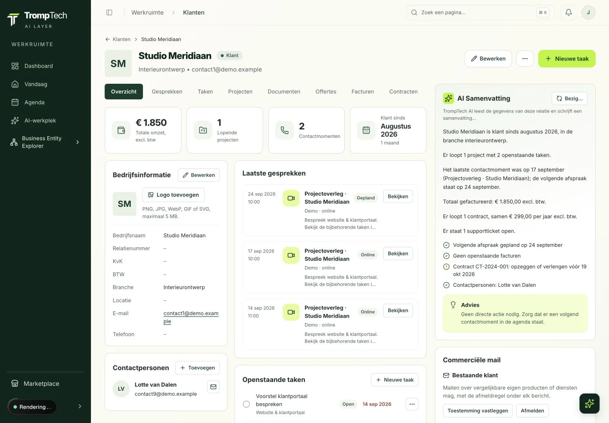Open Business Entity Explorer icon
Image resolution: width=609 pixels, height=423 pixels.
click(14, 142)
